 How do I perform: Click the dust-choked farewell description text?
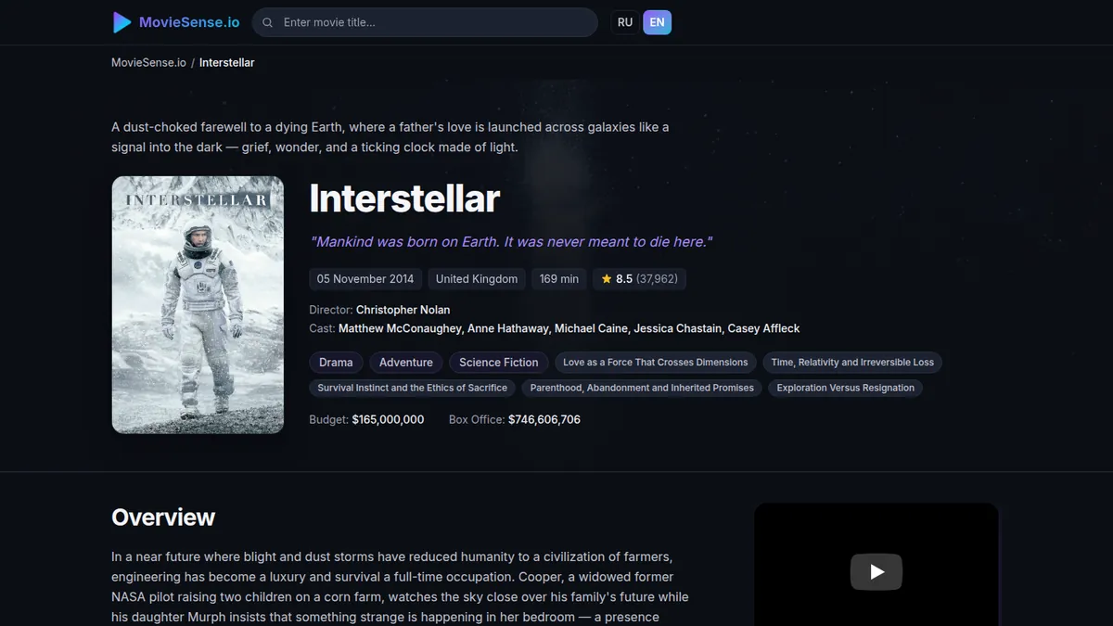[x=390, y=137]
